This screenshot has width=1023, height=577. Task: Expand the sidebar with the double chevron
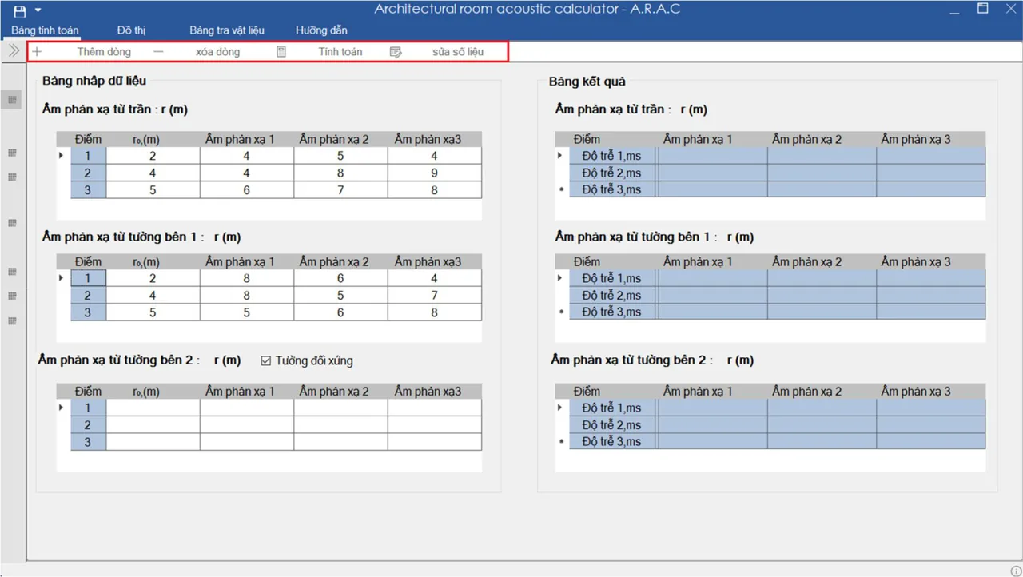click(14, 50)
